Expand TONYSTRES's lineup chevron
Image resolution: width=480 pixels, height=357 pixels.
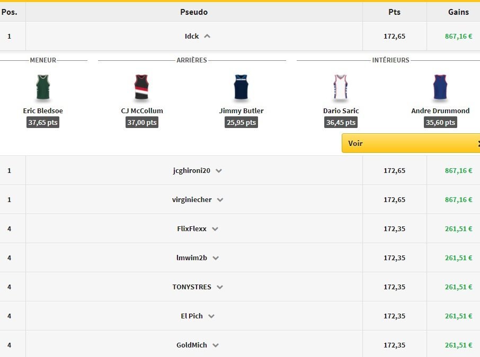220,287
